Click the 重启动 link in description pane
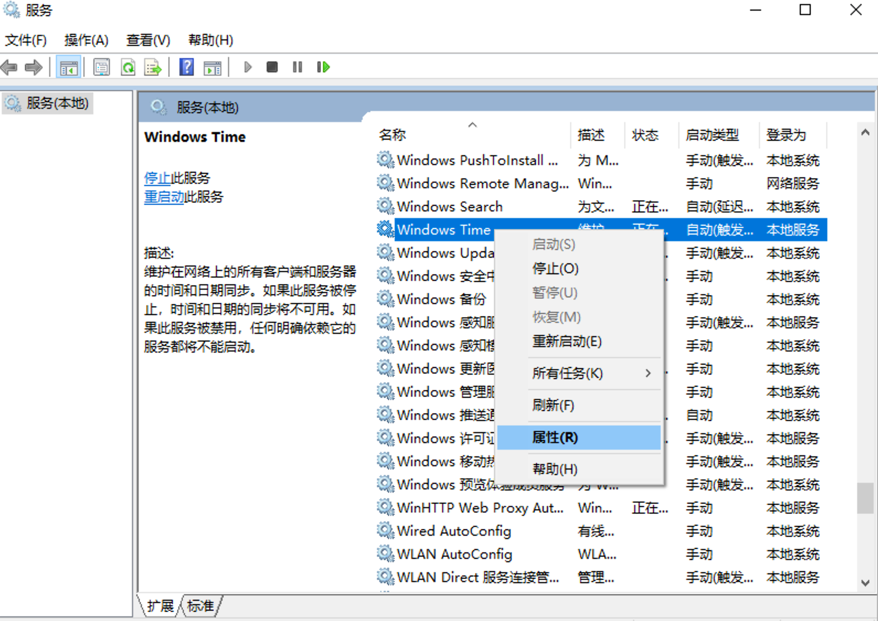This screenshot has height=621, width=878. tap(164, 197)
